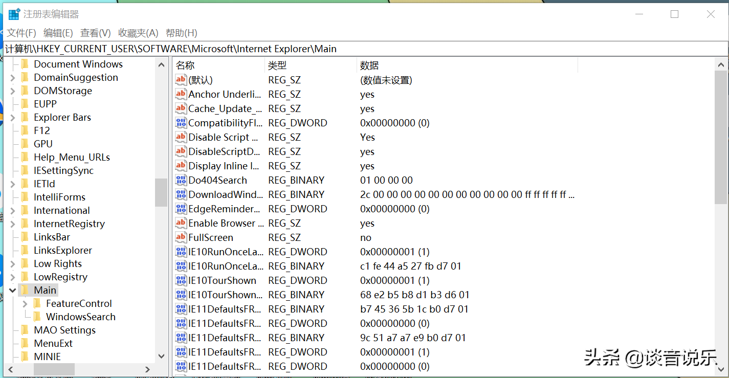Open the 收藏夹(A) favorites menu
Viewport: 729px width, 378px height.
click(138, 33)
